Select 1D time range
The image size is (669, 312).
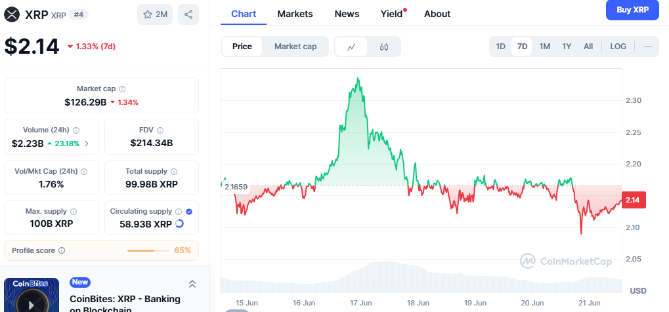pos(500,47)
